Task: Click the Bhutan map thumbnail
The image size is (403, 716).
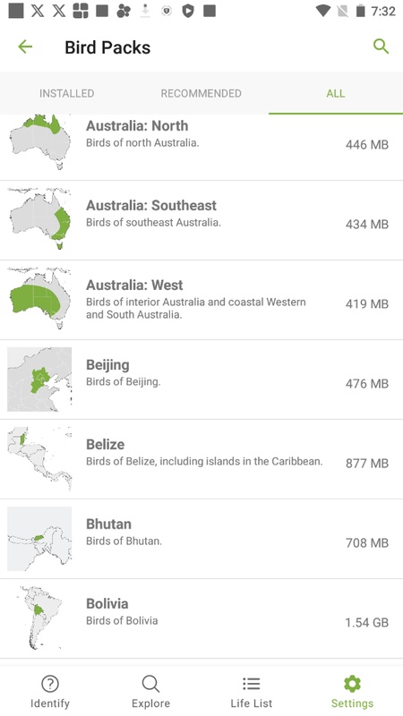Action: 39,539
